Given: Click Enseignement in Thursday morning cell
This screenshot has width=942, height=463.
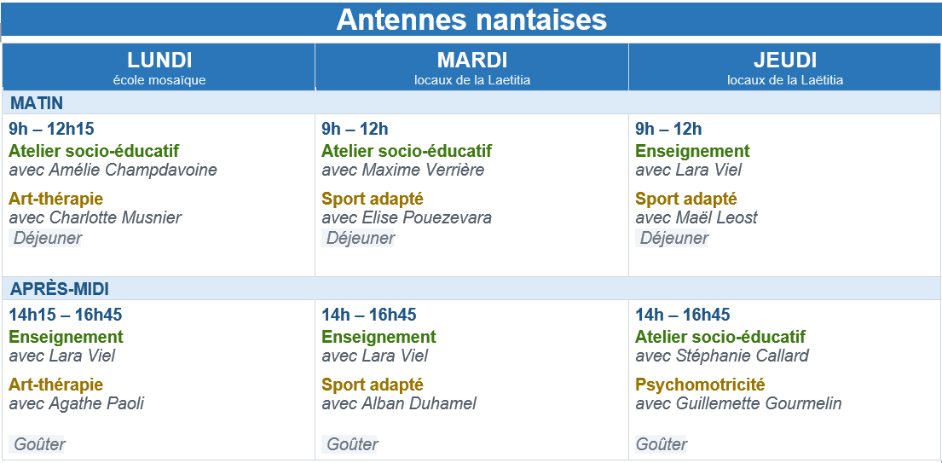Looking at the screenshot, I should [693, 151].
